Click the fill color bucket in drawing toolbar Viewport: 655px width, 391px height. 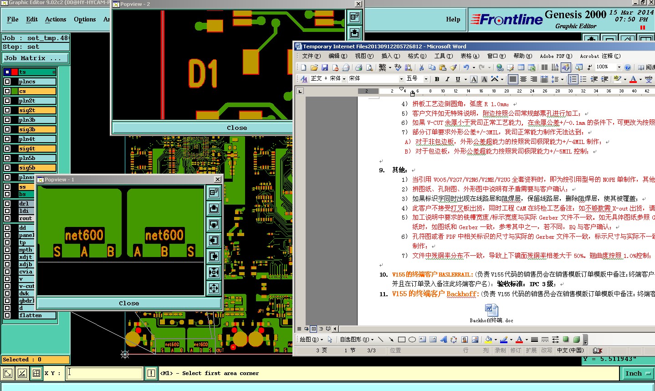click(488, 340)
